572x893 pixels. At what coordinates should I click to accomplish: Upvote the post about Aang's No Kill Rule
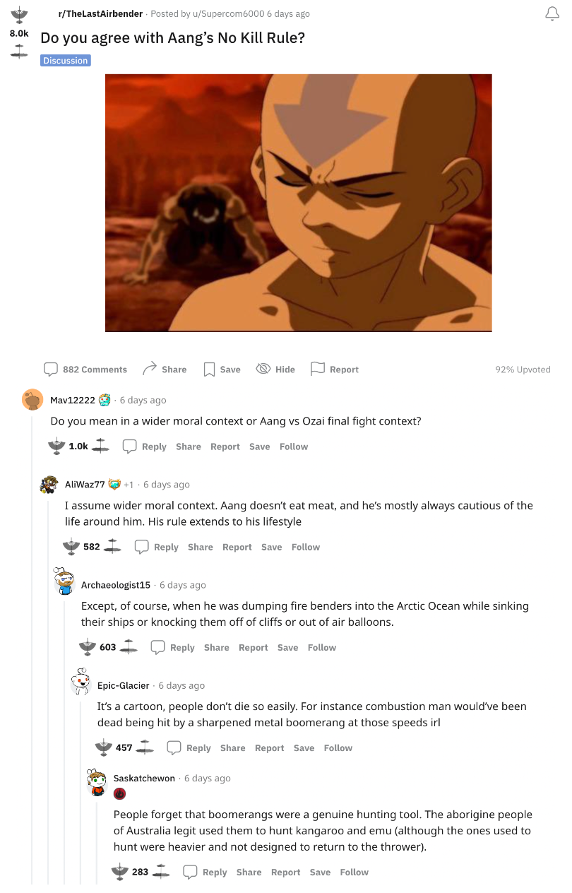click(20, 14)
